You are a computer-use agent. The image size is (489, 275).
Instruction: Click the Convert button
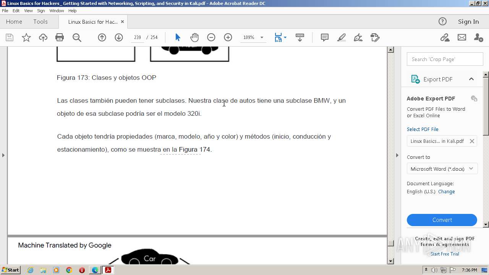tap(442, 220)
